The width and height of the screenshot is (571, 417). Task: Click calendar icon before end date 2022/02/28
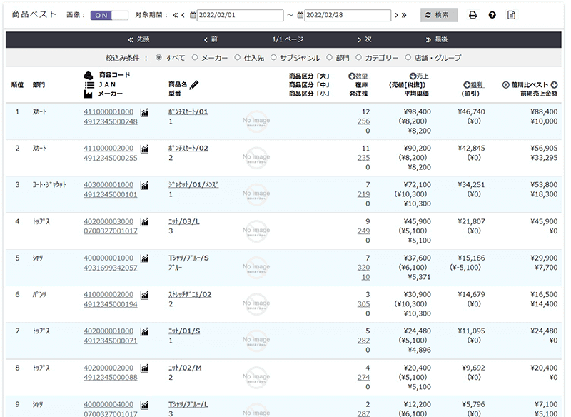pos(300,15)
